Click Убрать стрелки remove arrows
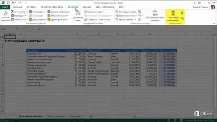 point(124,20)
